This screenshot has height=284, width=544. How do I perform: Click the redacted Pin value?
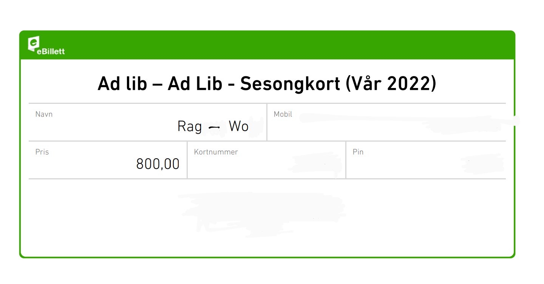click(482, 164)
